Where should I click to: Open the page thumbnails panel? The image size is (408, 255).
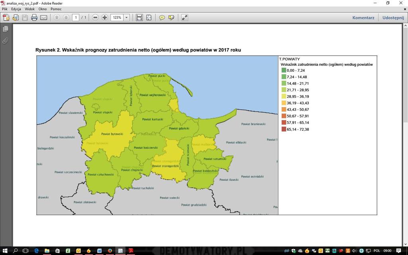[x=6, y=29]
